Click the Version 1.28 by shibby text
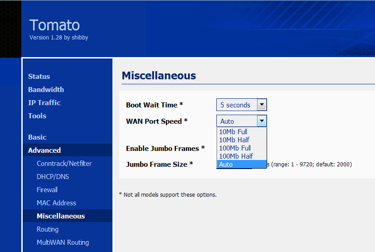 (58, 38)
